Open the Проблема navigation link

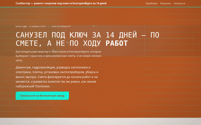pyautogui.click(x=151, y=3)
